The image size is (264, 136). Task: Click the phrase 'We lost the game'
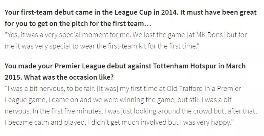(x=159, y=35)
